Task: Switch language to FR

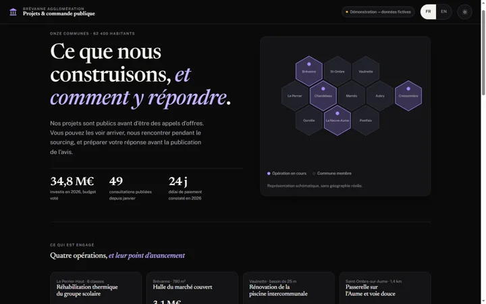Action: click(x=428, y=11)
